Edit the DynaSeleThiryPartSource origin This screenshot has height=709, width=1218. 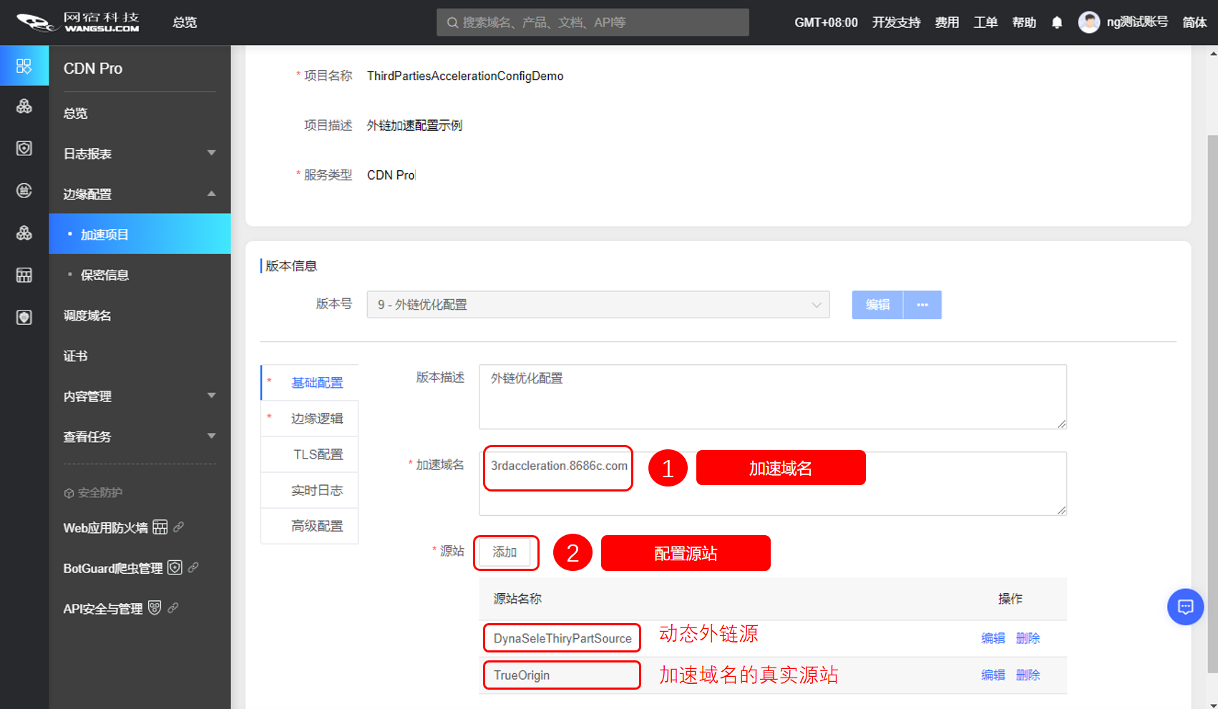tap(993, 638)
